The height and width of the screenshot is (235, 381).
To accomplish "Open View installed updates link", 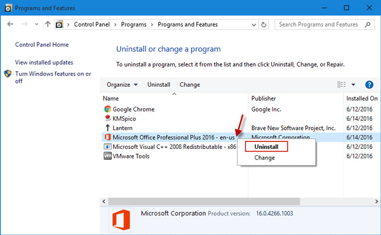I will [x=44, y=63].
